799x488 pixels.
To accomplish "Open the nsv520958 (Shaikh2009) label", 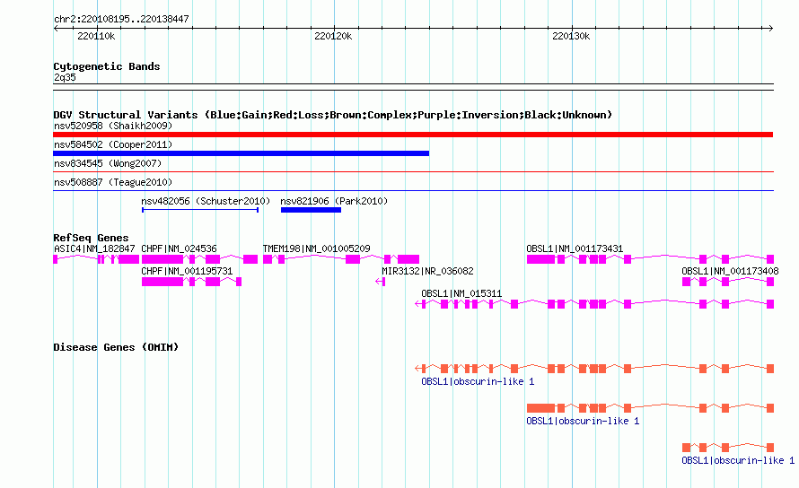I will point(113,126).
